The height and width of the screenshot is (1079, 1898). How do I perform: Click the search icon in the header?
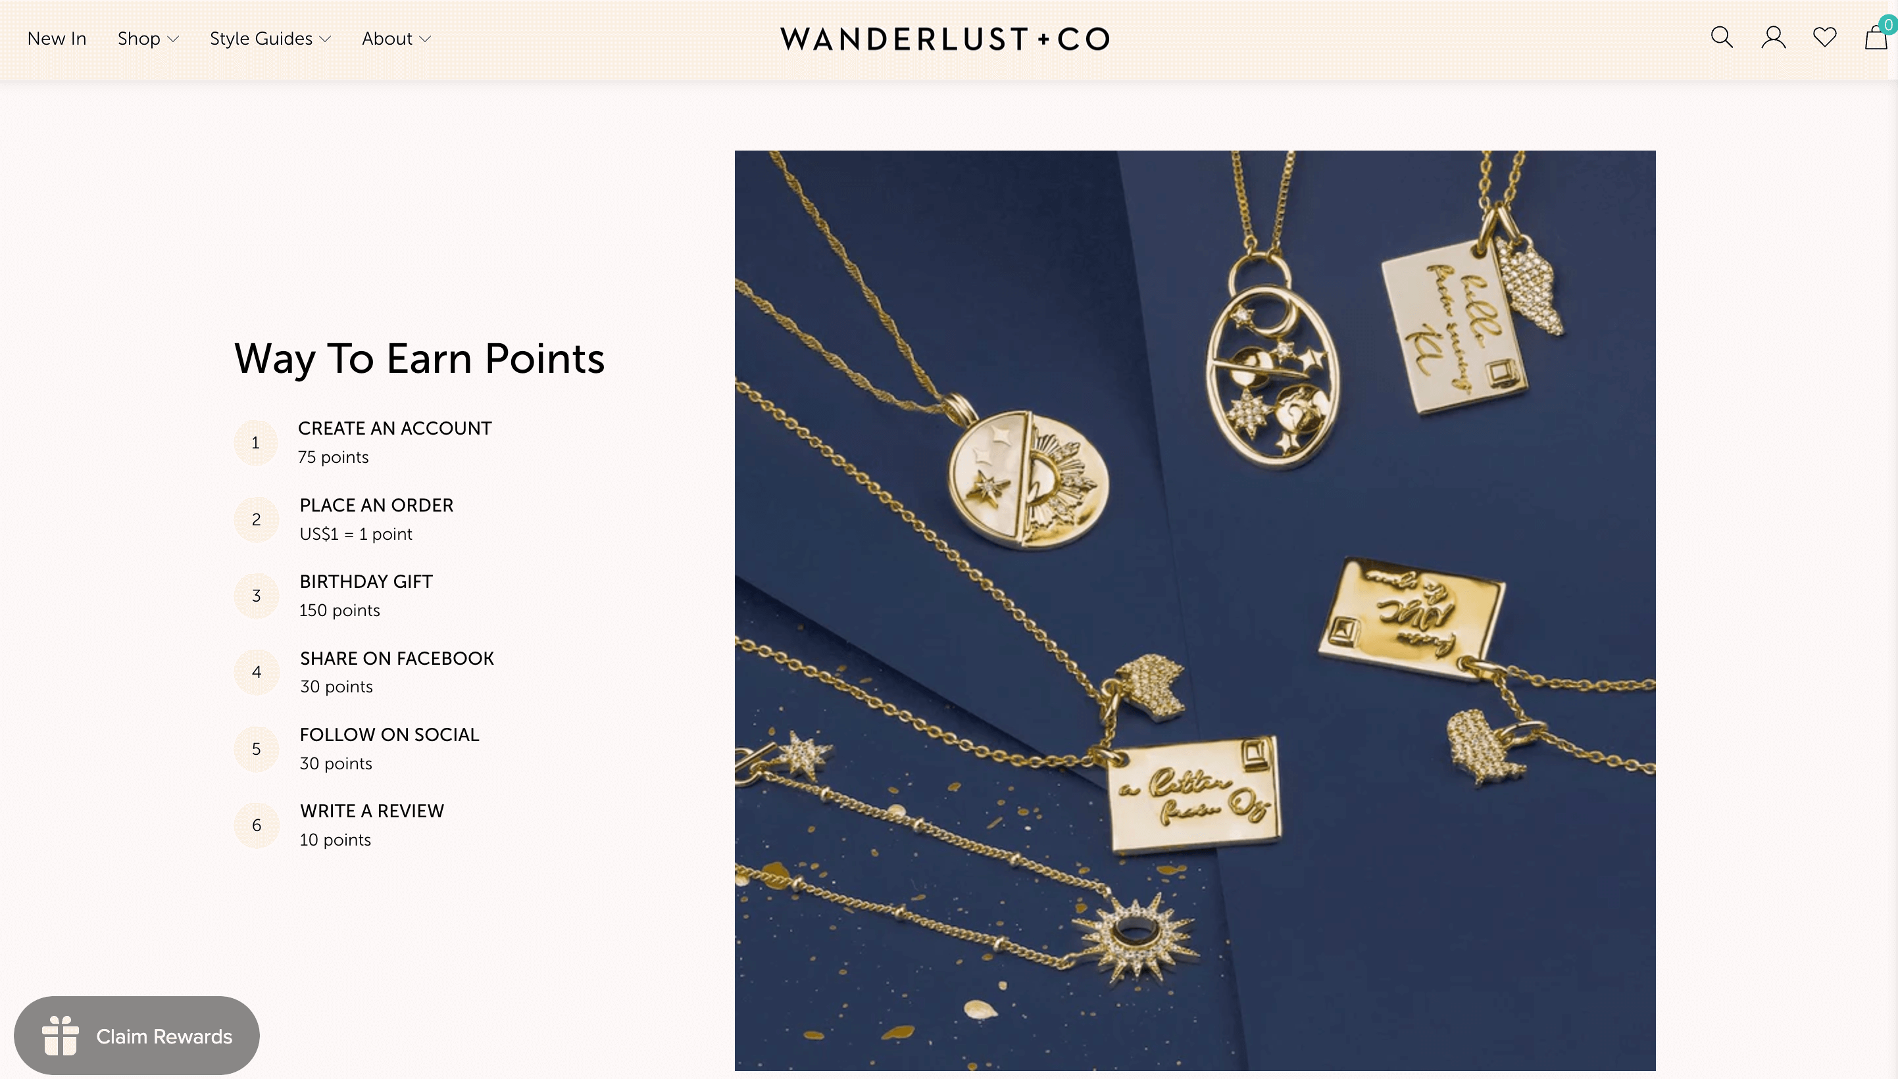1721,36
